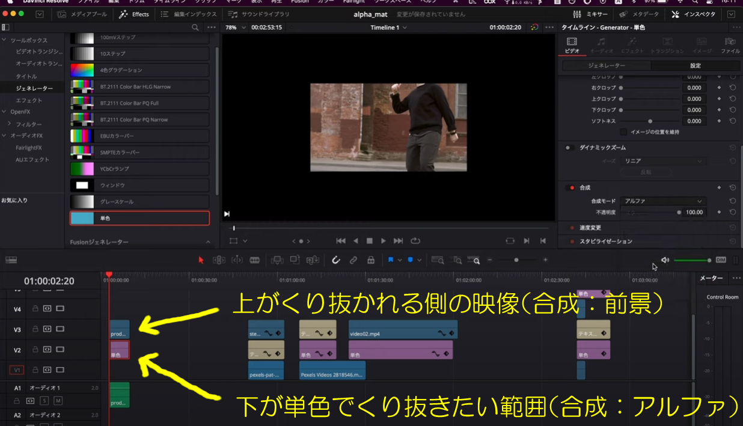Click the play forward button
Image resolution: width=743 pixels, height=426 pixels.
384,241
